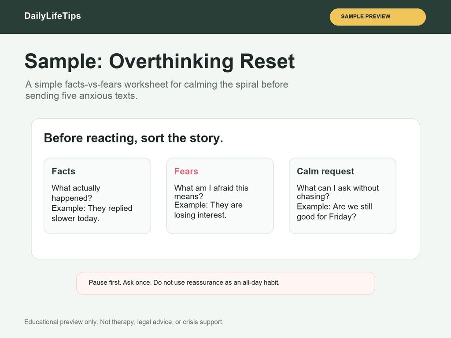The width and height of the screenshot is (451, 338).
Task: Click the Pause first. Ask once. banner
Action: [x=225, y=283]
